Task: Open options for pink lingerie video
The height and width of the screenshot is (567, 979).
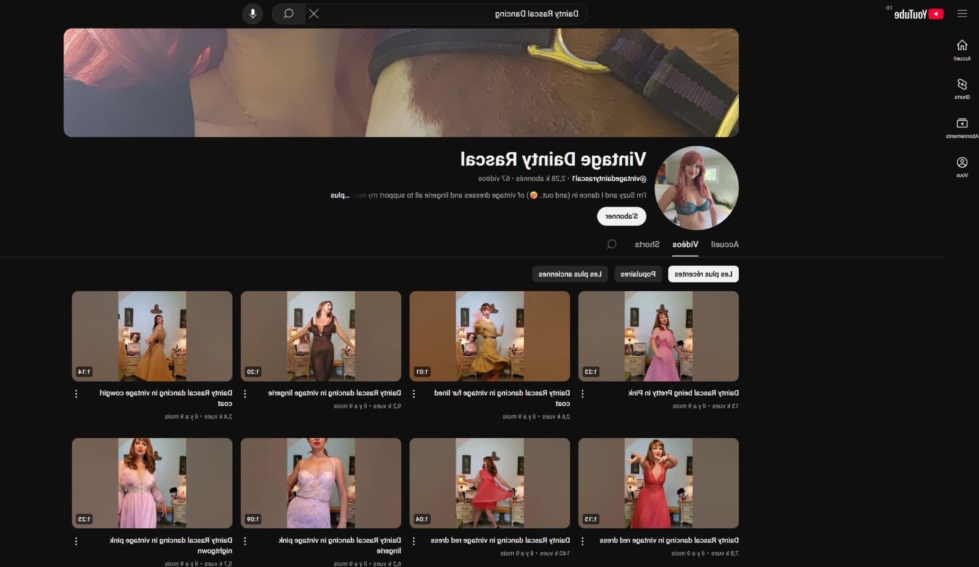Action: click(x=245, y=541)
